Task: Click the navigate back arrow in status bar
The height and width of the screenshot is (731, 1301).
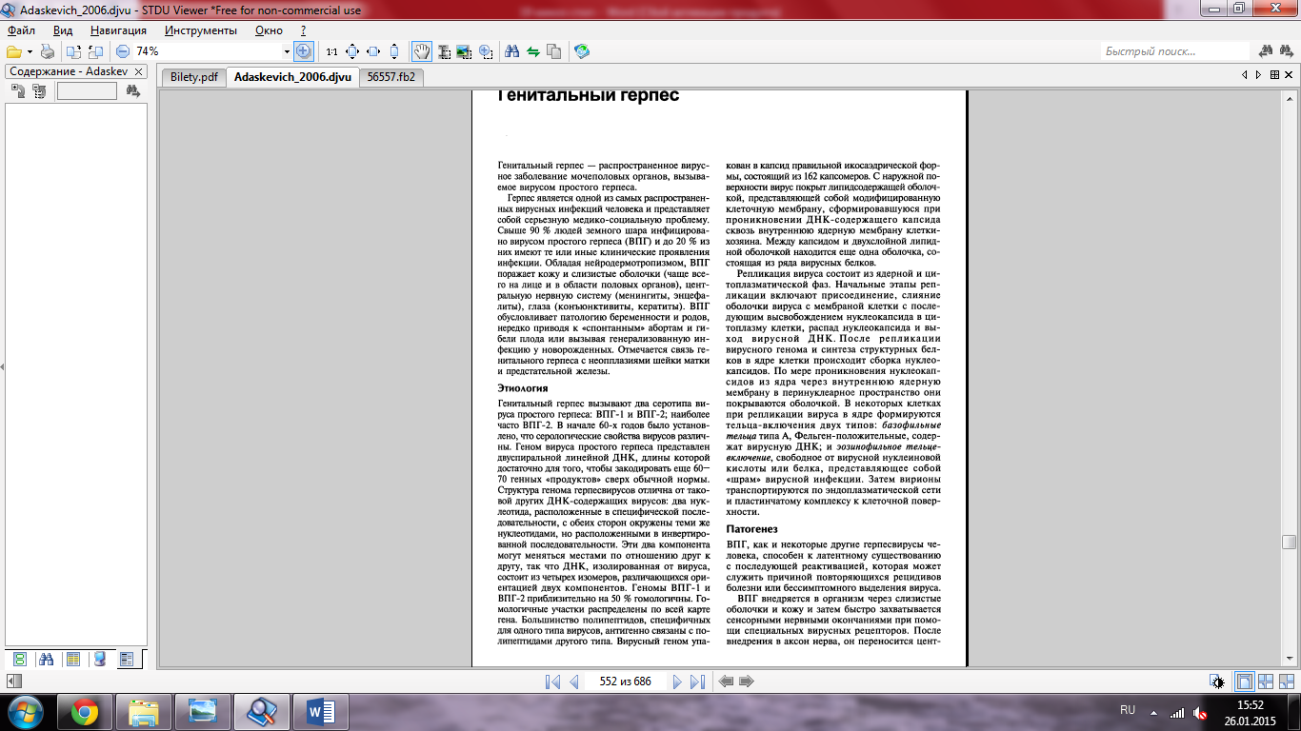Action: pyautogui.click(x=726, y=682)
